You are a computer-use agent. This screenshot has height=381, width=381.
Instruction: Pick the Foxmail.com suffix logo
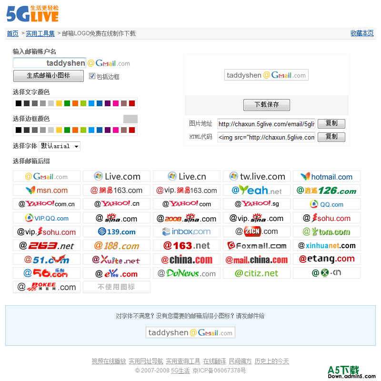(x=257, y=246)
